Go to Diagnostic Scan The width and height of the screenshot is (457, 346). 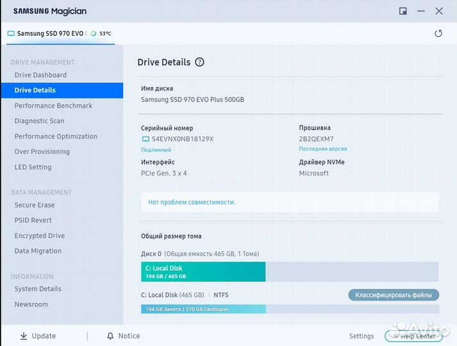click(x=39, y=121)
